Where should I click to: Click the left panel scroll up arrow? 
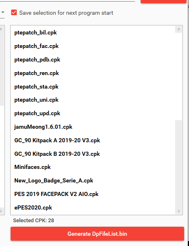[x=1, y=30]
